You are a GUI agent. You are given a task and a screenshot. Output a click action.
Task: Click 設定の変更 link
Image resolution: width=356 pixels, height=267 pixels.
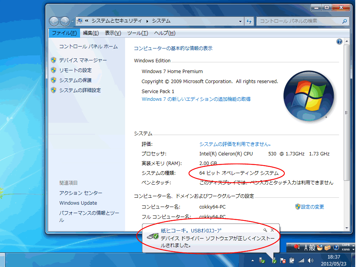(x=313, y=207)
